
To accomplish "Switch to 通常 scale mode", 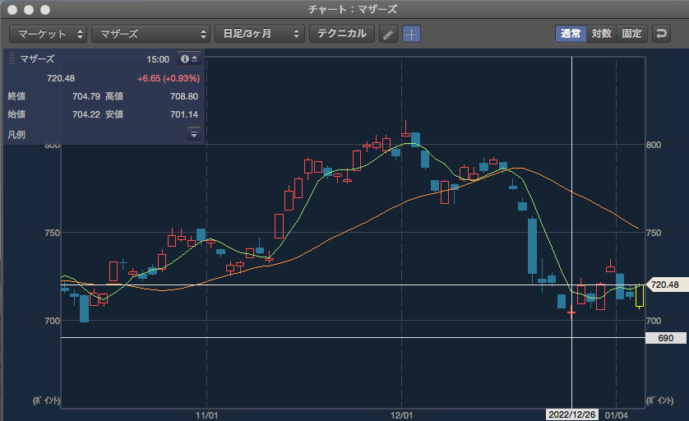I will click(571, 34).
